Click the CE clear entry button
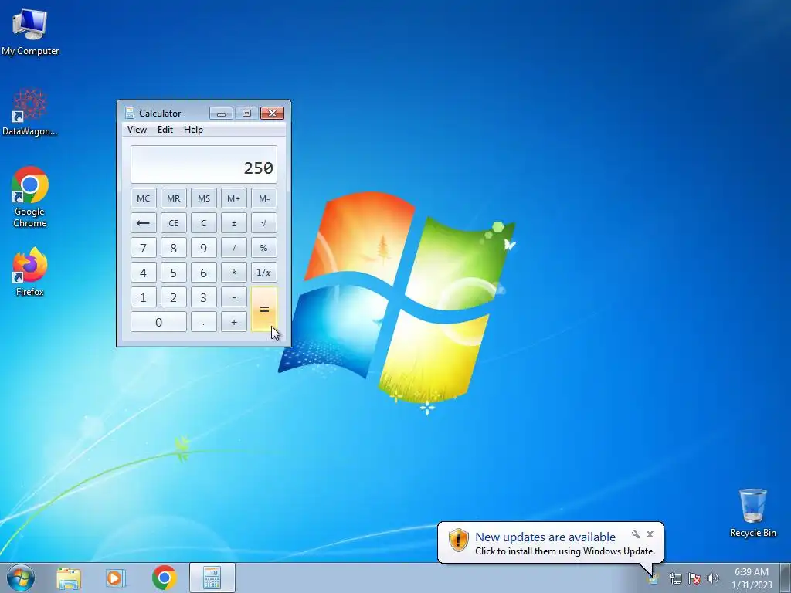The height and width of the screenshot is (593, 791). point(174,223)
